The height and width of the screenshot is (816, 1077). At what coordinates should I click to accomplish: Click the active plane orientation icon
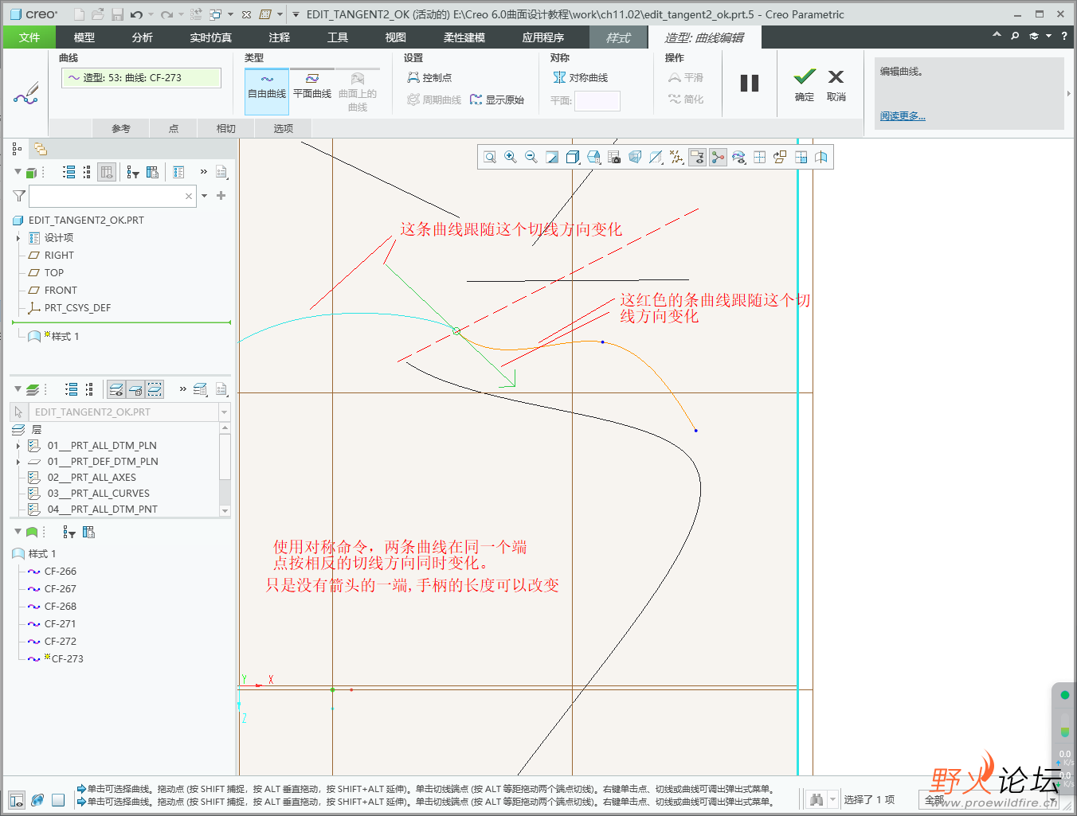pyautogui.click(x=780, y=158)
